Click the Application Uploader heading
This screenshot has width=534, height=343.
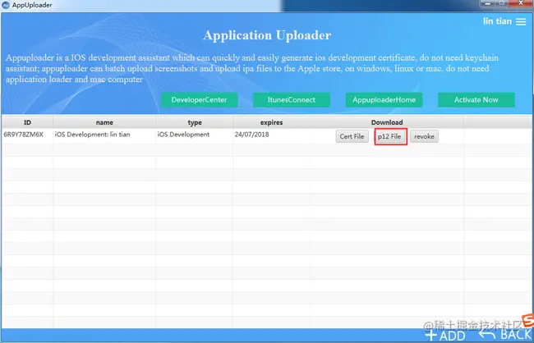point(267,35)
